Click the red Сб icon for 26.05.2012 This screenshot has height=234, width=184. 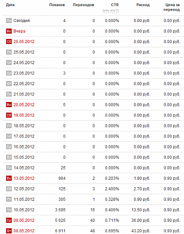[x=9, y=42]
